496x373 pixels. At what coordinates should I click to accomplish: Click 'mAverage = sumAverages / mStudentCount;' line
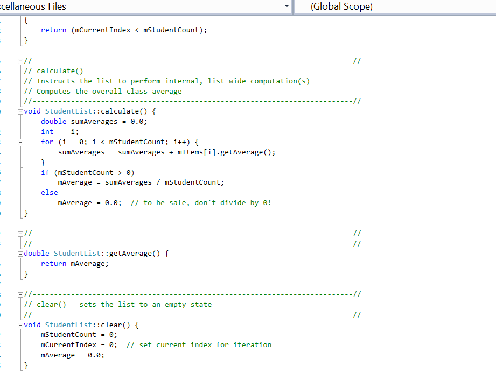click(x=141, y=182)
